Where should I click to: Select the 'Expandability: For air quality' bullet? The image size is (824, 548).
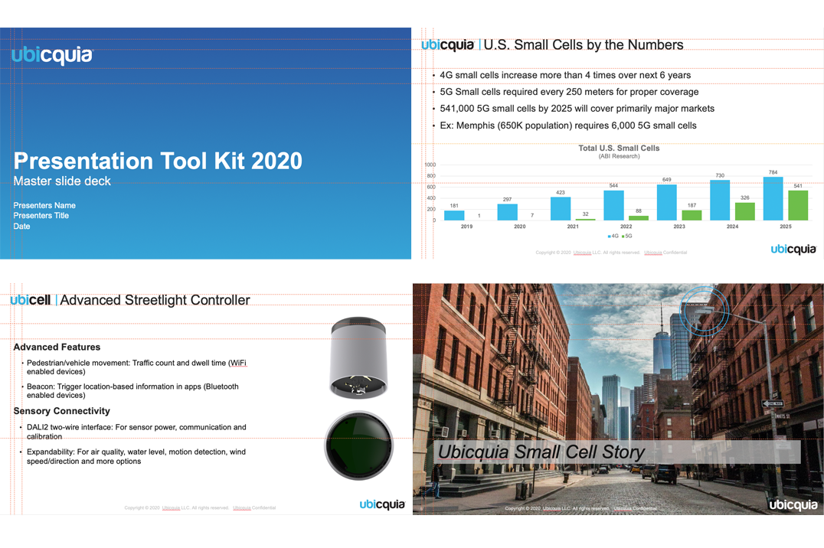click(136, 457)
